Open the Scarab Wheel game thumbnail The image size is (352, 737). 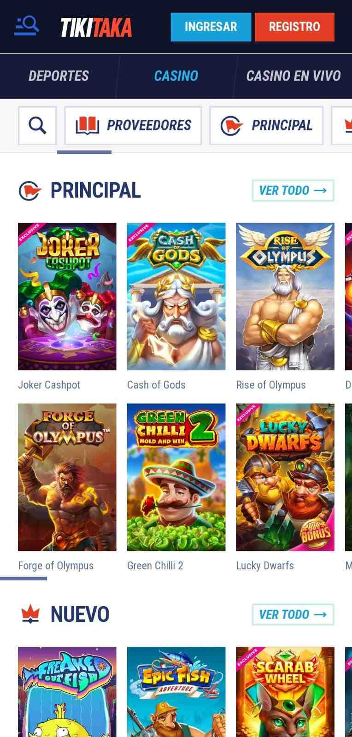[285, 692]
